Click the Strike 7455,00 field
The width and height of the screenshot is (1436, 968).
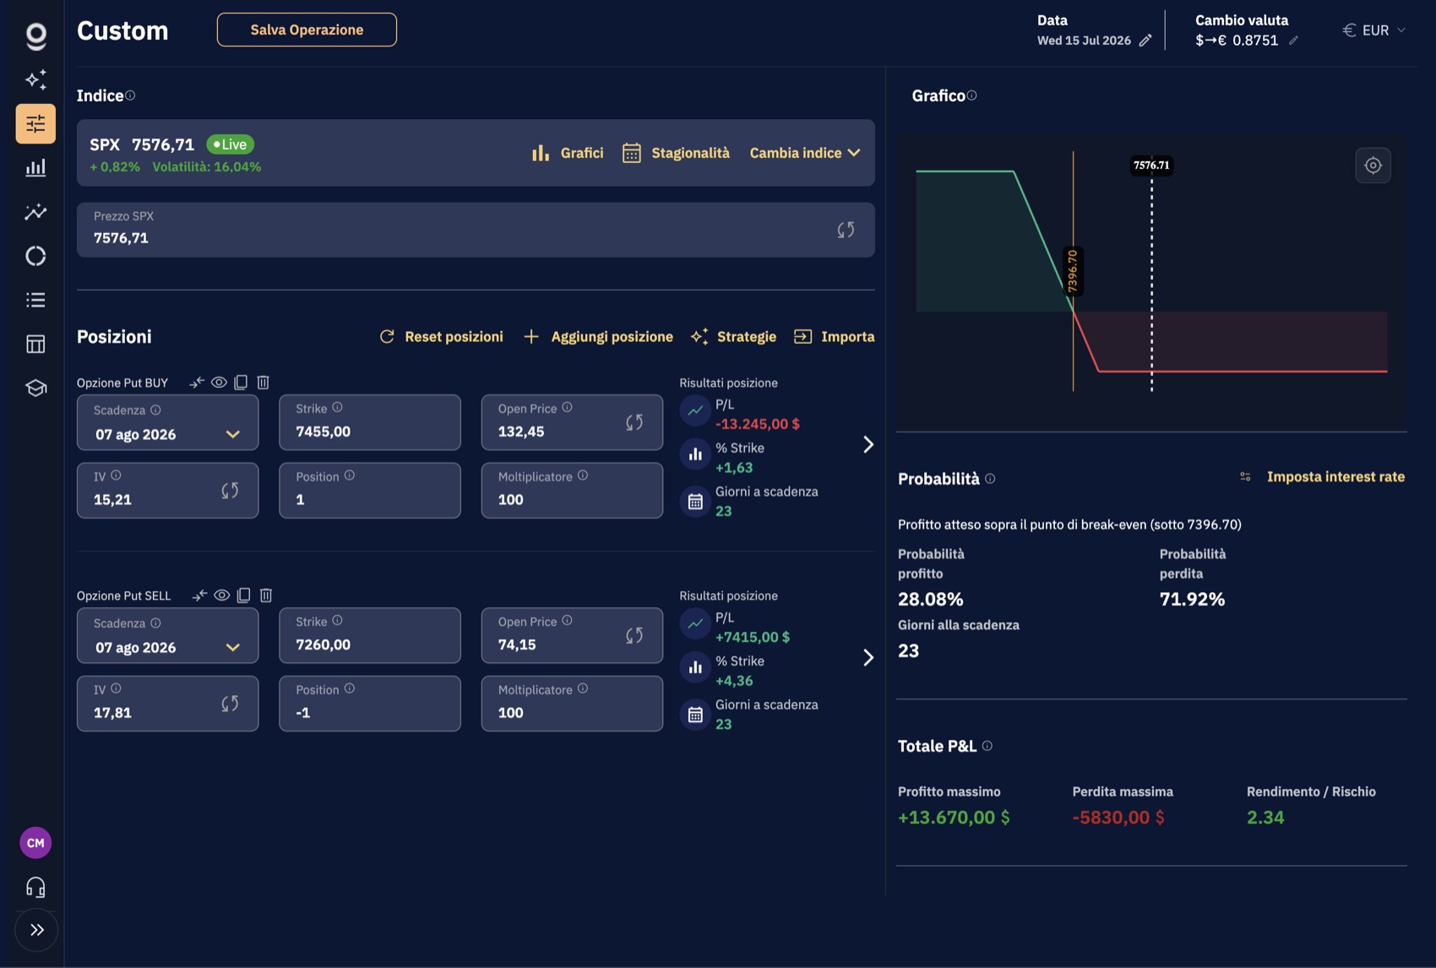tap(370, 422)
